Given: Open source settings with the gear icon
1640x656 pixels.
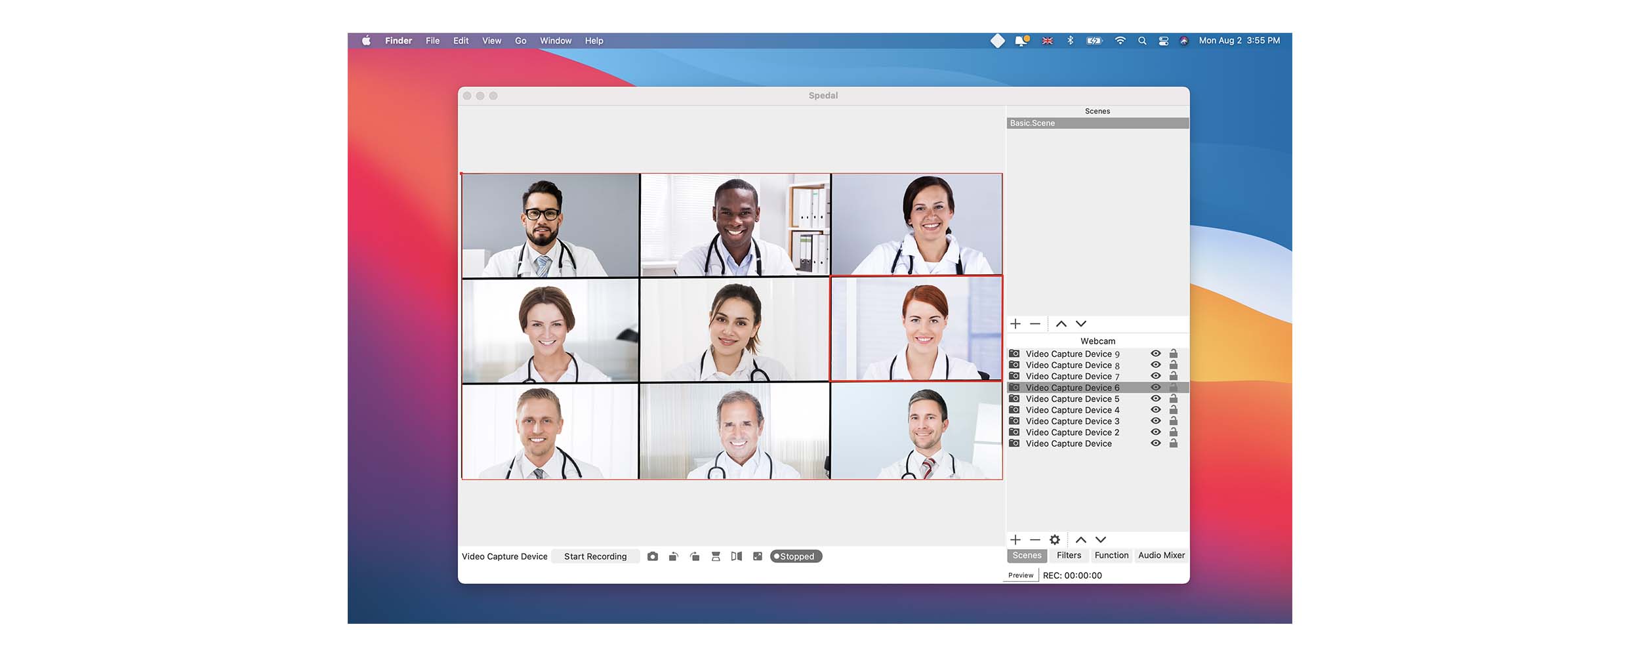Looking at the screenshot, I should (x=1055, y=540).
